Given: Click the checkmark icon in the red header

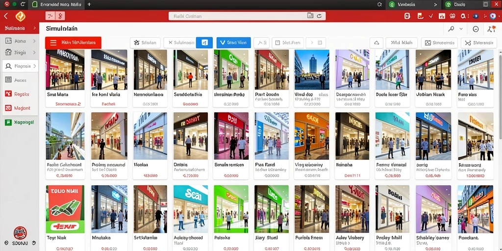Looking at the screenshot, I should (431, 16).
